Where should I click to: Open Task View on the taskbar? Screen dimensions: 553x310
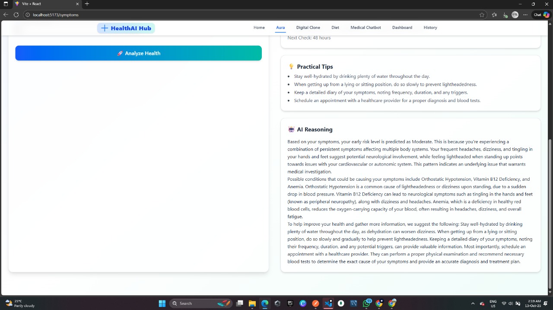(240, 304)
